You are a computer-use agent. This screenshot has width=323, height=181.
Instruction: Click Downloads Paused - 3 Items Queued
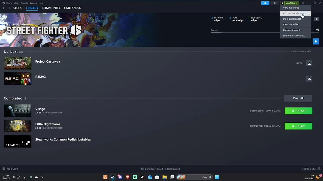[x=162, y=169]
